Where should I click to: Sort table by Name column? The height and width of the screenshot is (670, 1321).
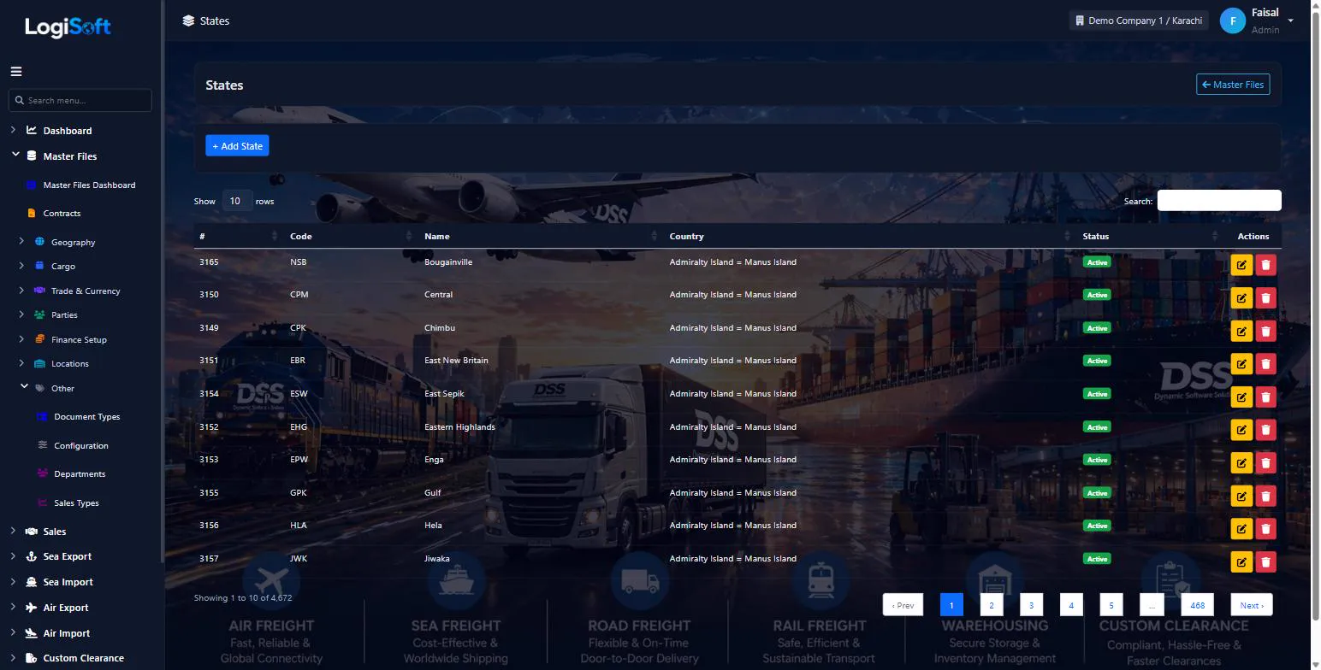coord(542,236)
